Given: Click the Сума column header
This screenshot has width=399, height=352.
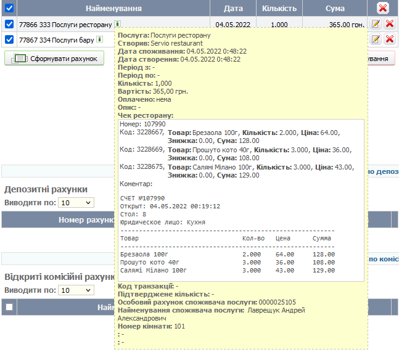Looking at the screenshot, I should (x=335, y=9).
